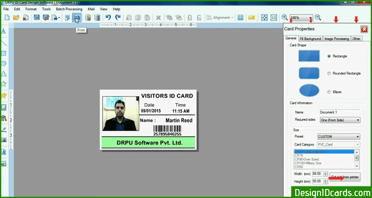
Task: Open the Required sides dropdown
Action: pos(340,120)
